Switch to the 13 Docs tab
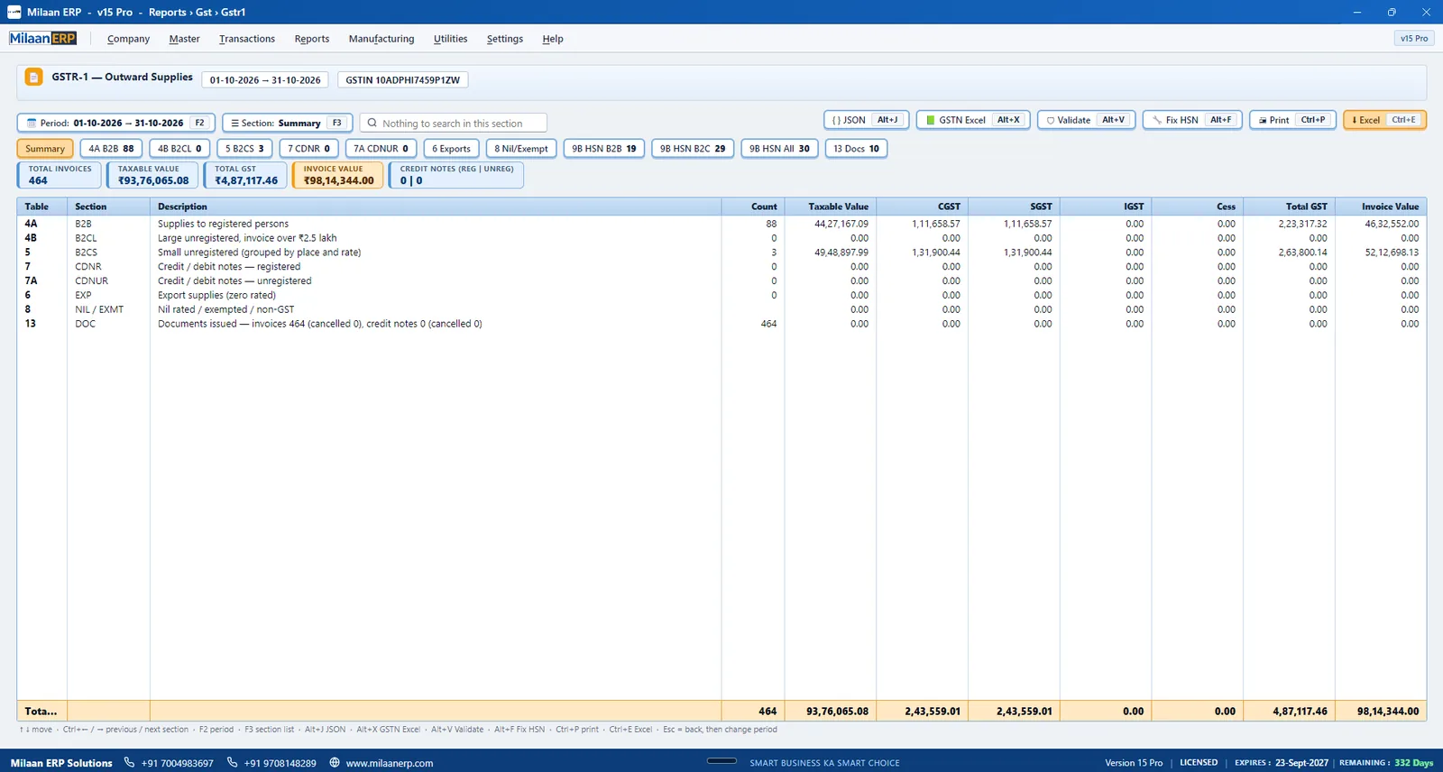 pyautogui.click(x=856, y=149)
